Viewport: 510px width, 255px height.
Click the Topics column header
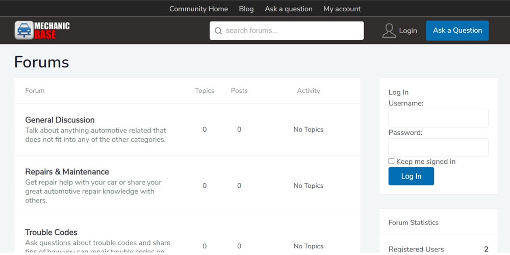tap(205, 91)
